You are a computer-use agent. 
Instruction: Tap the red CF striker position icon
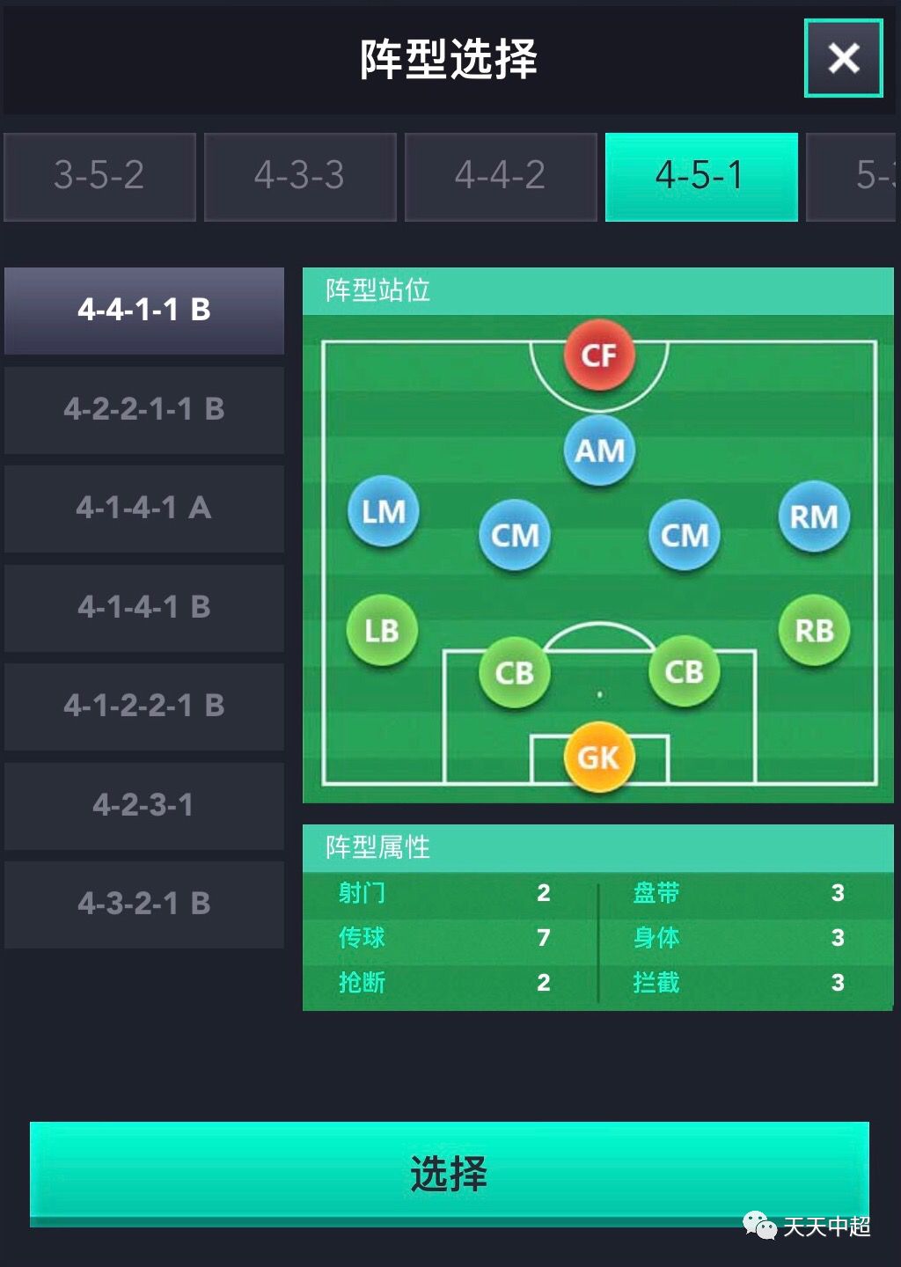(598, 355)
